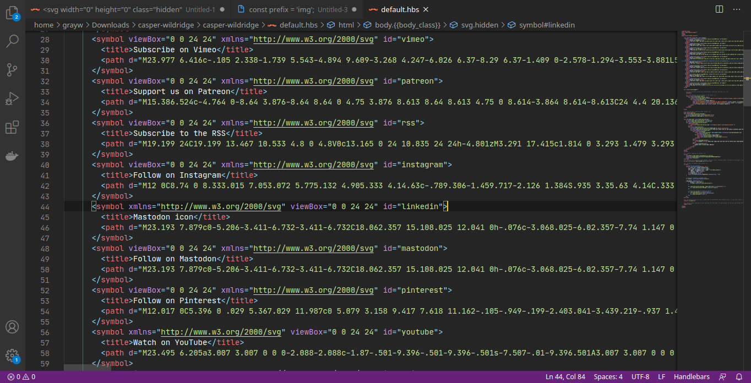Place cursor in "Follow on Mastodon" title text
This screenshot has width=751, height=383.
pos(175,259)
